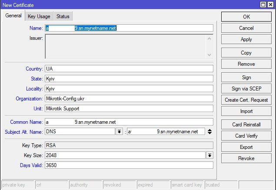The image size is (276, 190).
Task: Click the 'smart card key' status flag
Action: click(187, 185)
